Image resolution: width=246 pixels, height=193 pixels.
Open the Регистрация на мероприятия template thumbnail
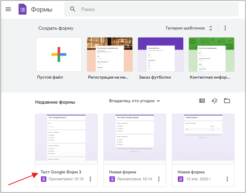pos(110,54)
